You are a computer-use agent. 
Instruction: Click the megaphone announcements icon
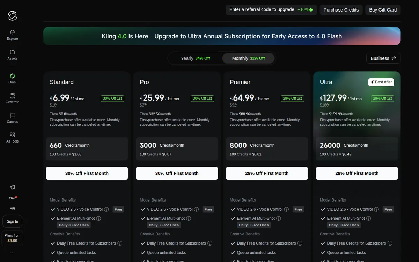(12, 187)
